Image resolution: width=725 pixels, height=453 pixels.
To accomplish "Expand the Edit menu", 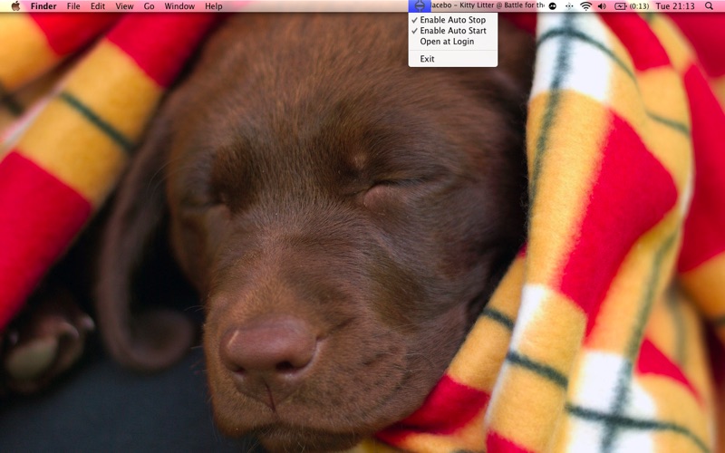I will point(97,6).
